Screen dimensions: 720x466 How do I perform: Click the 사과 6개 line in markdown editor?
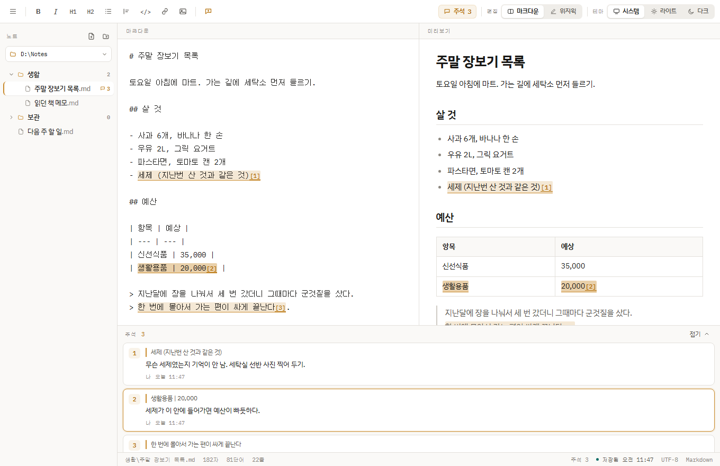tap(176, 136)
